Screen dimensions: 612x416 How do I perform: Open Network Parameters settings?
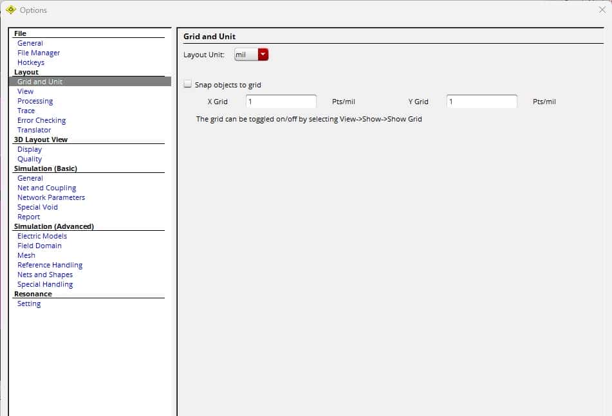pyautogui.click(x=51, y=197)
